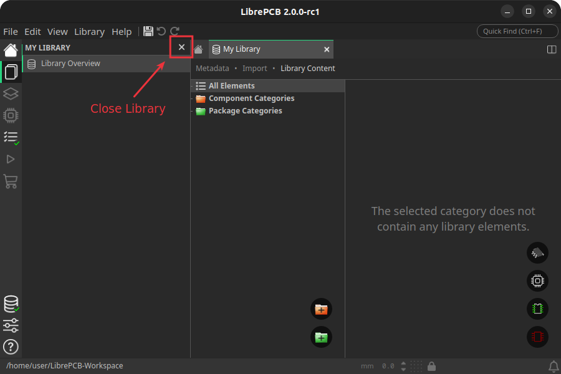Toggle the lock icon in status bar
The height and width of the screenshot is (374, 561).
pos(431,366)
